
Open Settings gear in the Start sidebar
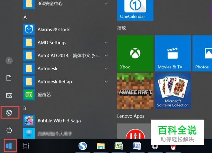tap(9, 113)
